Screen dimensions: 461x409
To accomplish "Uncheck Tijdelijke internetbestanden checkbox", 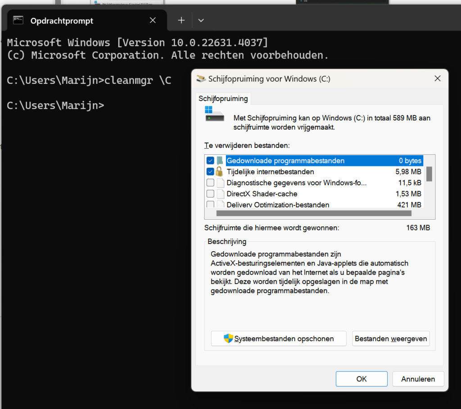I will coord(210,171).
